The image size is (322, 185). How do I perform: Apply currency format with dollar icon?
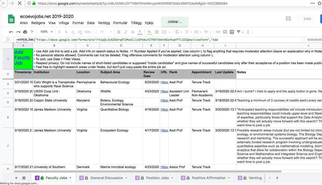pos(59,32)
